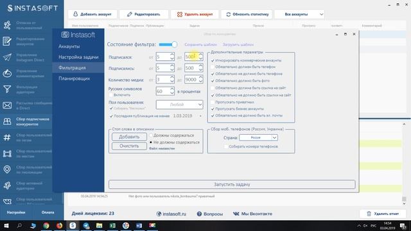Click 'Загрузить шаблон' link
This screenshot has width=411, height=231.
tap(238, 44)
